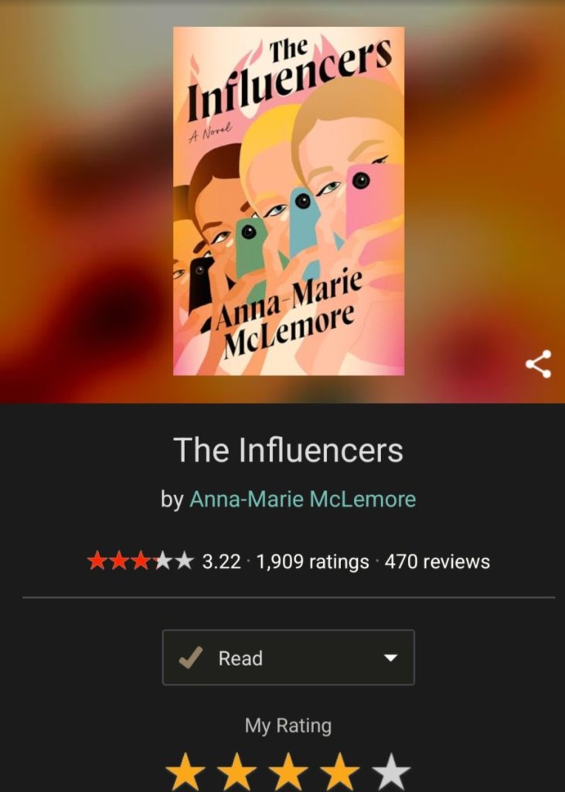565x792 pixels.
Task: Rate the book five stars
Action: click(x=391, y=772)
